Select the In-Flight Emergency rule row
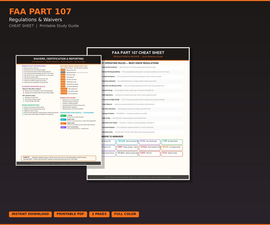The height and width of the screenshot is (225, 270). click(142, 76)
